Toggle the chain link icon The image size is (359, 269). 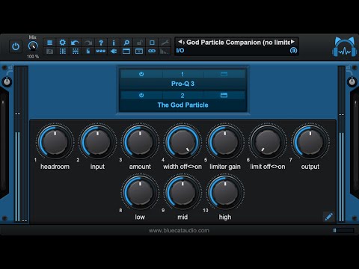click(152, 52)
